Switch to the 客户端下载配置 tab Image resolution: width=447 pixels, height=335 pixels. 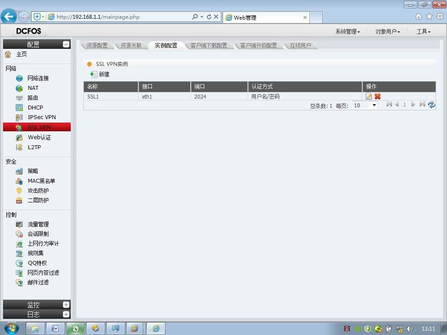[209, 45]
